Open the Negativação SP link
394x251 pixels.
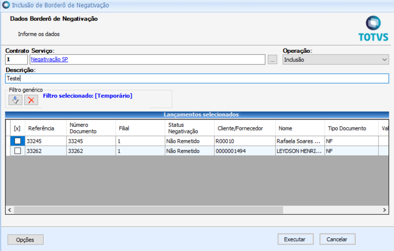[49, 59]
